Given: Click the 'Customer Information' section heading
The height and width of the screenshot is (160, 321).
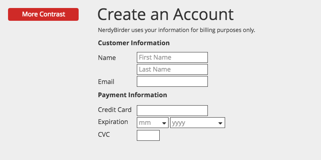Looking at the screenshot, I should click(x=134, y=43).
